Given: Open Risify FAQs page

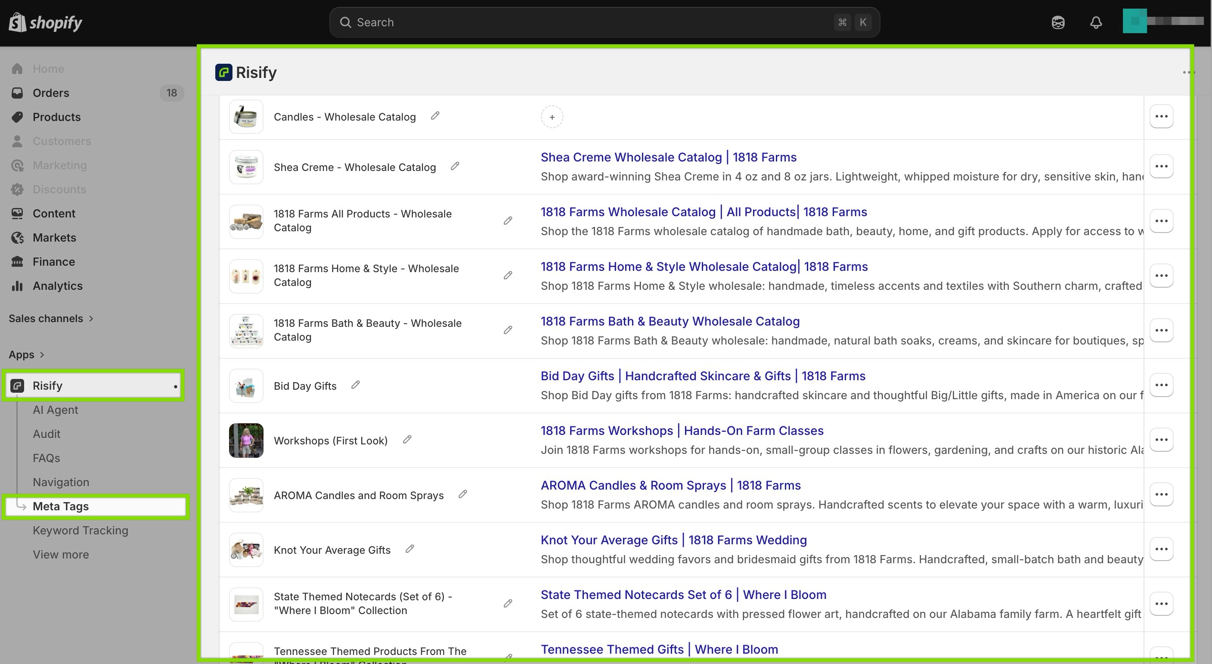Looking at the screenshot, I should 46,458.
